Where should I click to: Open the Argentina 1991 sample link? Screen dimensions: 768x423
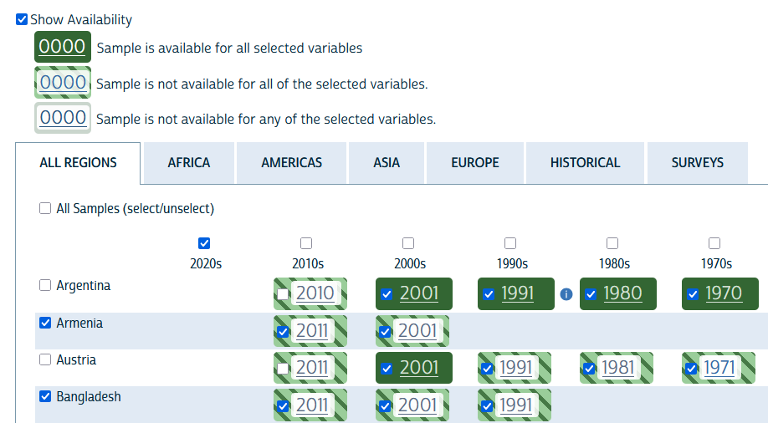click(517, 293)
